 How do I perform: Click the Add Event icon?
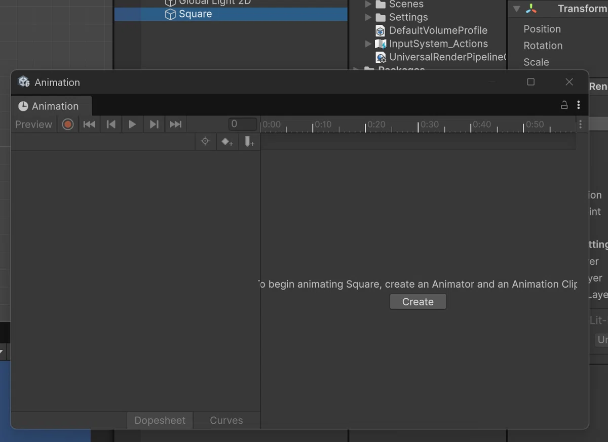tap(249, 142)
